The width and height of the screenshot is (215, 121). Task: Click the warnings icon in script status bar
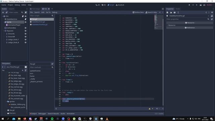149,109
